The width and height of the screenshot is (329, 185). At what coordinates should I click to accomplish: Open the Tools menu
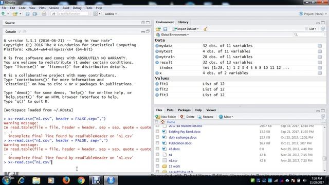pyautogui.click(x=88, y=8)
